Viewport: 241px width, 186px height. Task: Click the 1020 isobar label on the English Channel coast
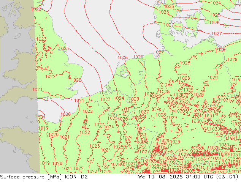click(x=66, y=114)
